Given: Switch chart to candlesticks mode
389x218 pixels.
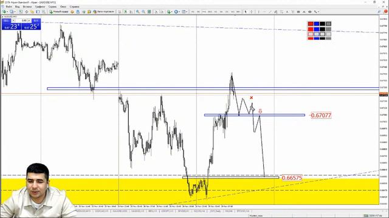Looking at the screenshot, I should [x=126, y=12].
